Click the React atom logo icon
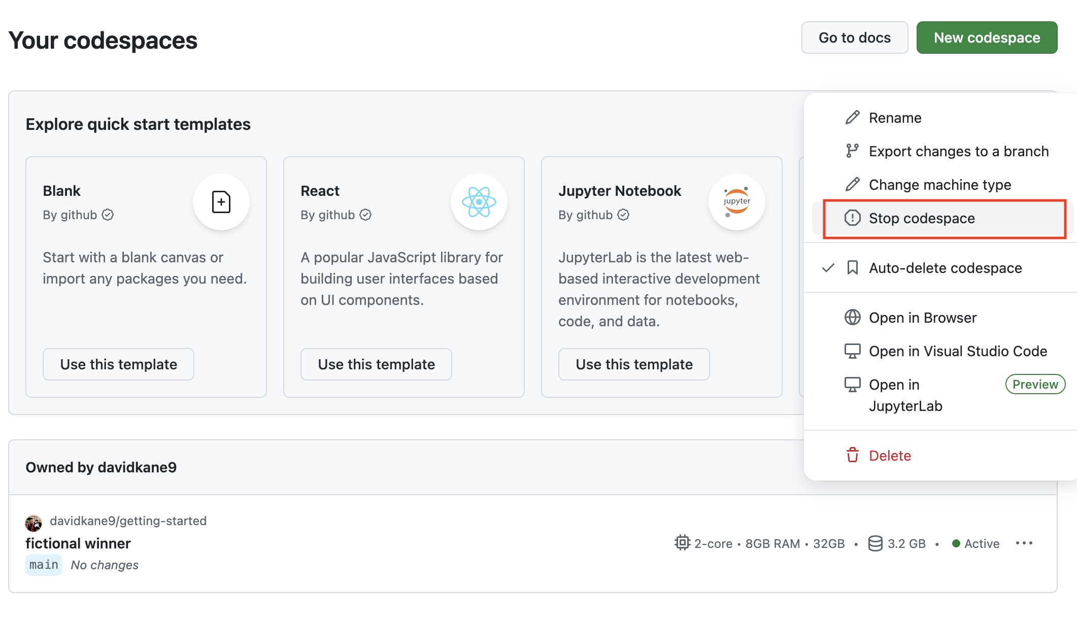 479,202
